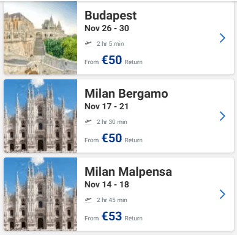Click the Nov 26 - 30 dates

[x=107, y=28]
